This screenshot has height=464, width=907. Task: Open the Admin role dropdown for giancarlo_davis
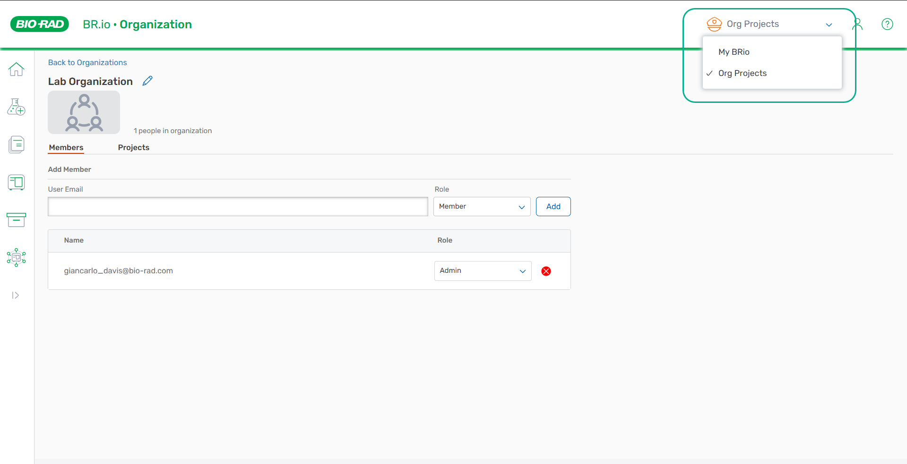click(x=483, y=271)
